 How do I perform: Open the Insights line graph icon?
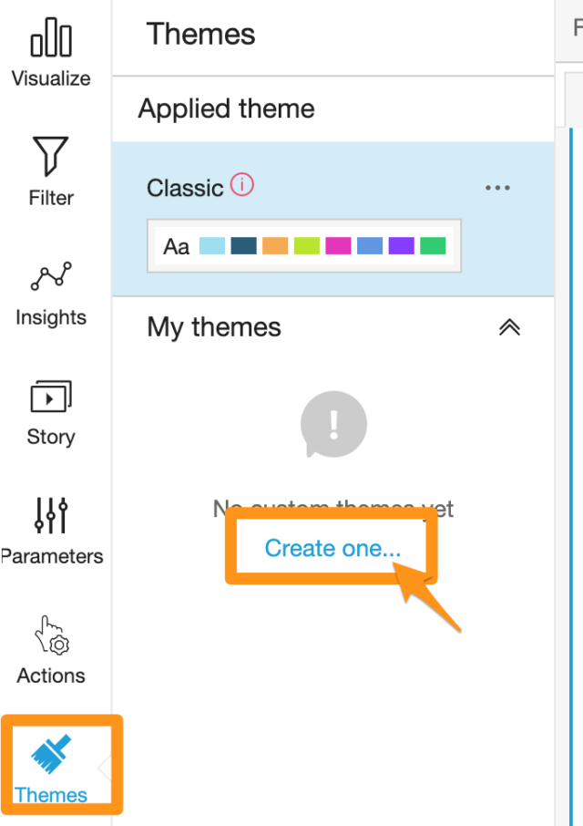(x=51, y=275)
